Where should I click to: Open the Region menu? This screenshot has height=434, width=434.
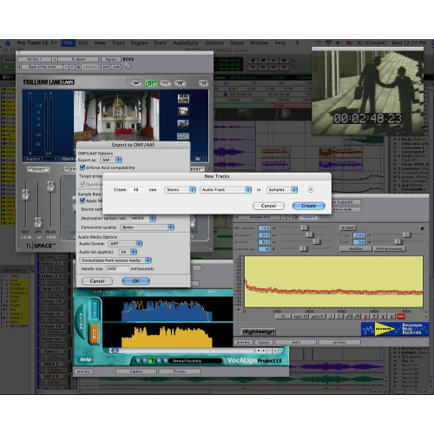coord(139,43)
